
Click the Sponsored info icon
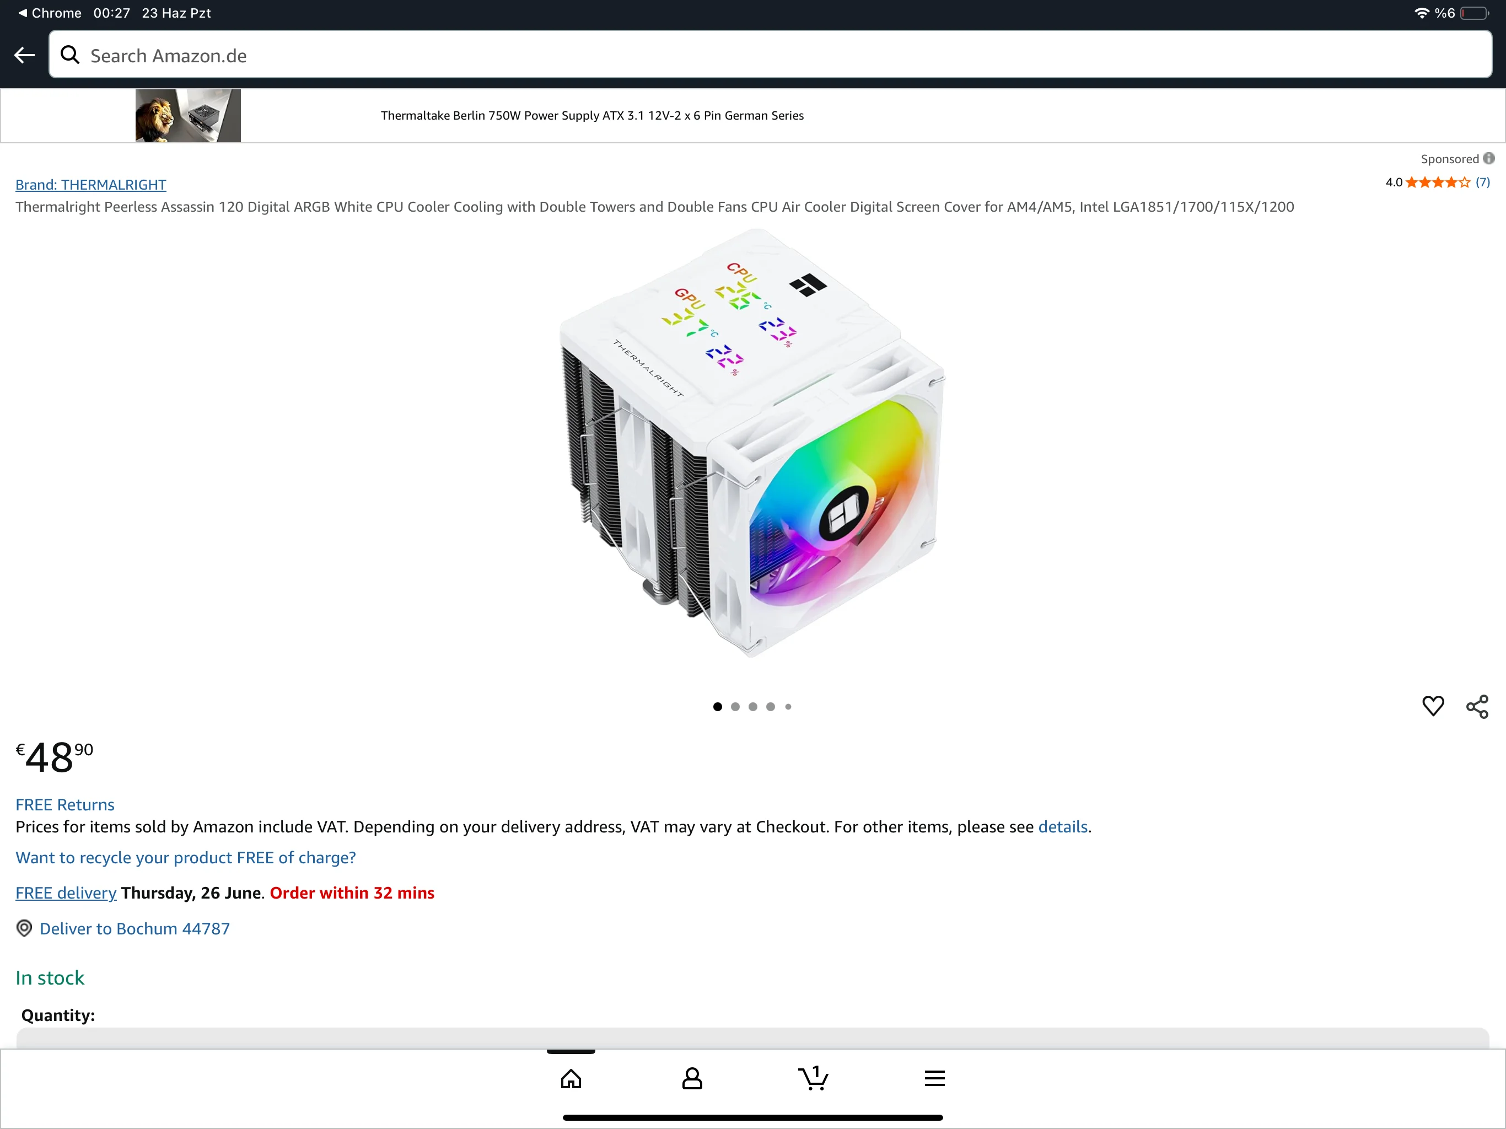pos(1489,159)
